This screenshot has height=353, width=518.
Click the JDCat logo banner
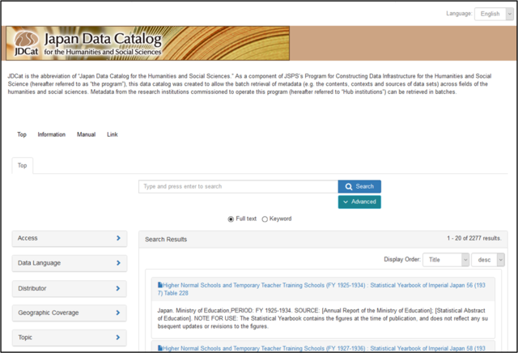click(x=147, y=43)
